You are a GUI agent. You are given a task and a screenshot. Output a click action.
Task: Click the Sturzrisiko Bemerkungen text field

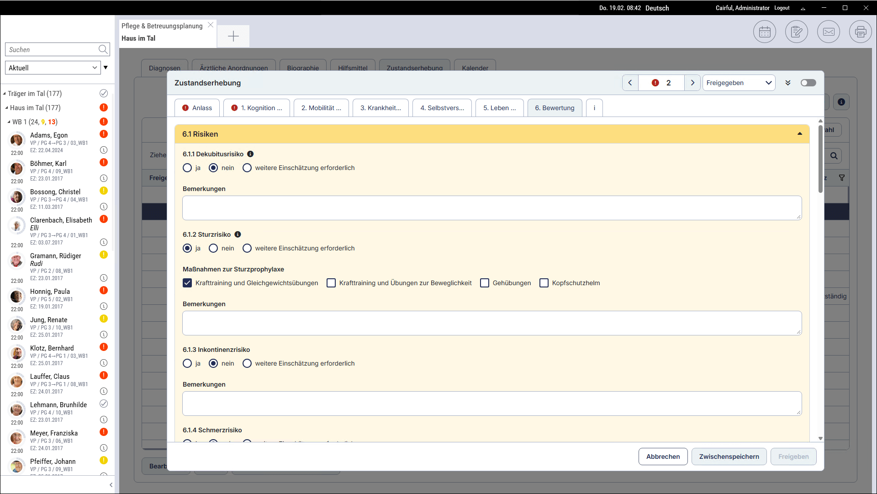point(491,323)
